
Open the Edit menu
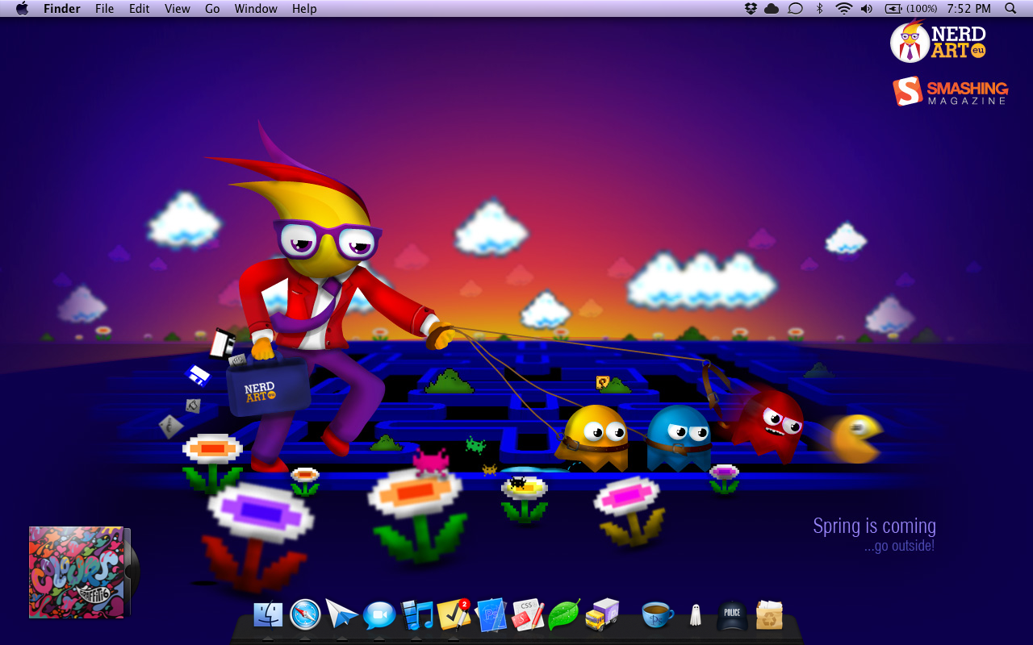tap(140, 9)
